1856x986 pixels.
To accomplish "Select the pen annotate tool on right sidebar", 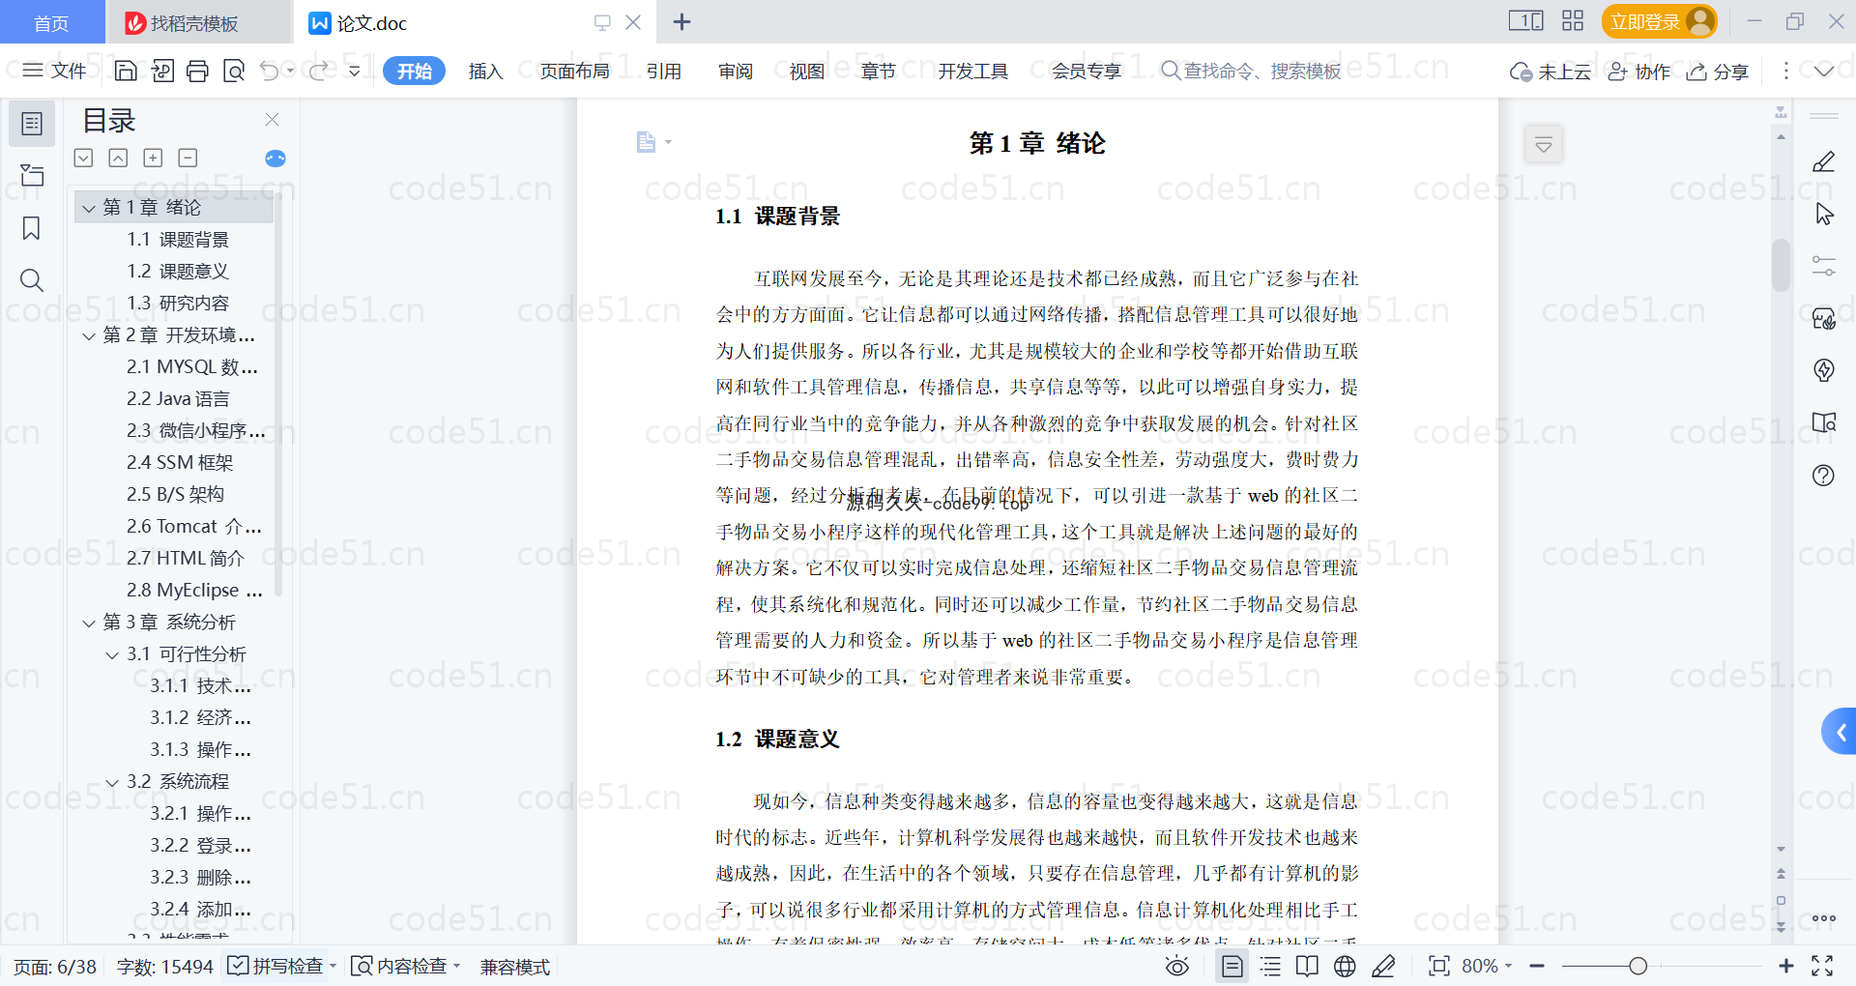I will (1823, 161).
